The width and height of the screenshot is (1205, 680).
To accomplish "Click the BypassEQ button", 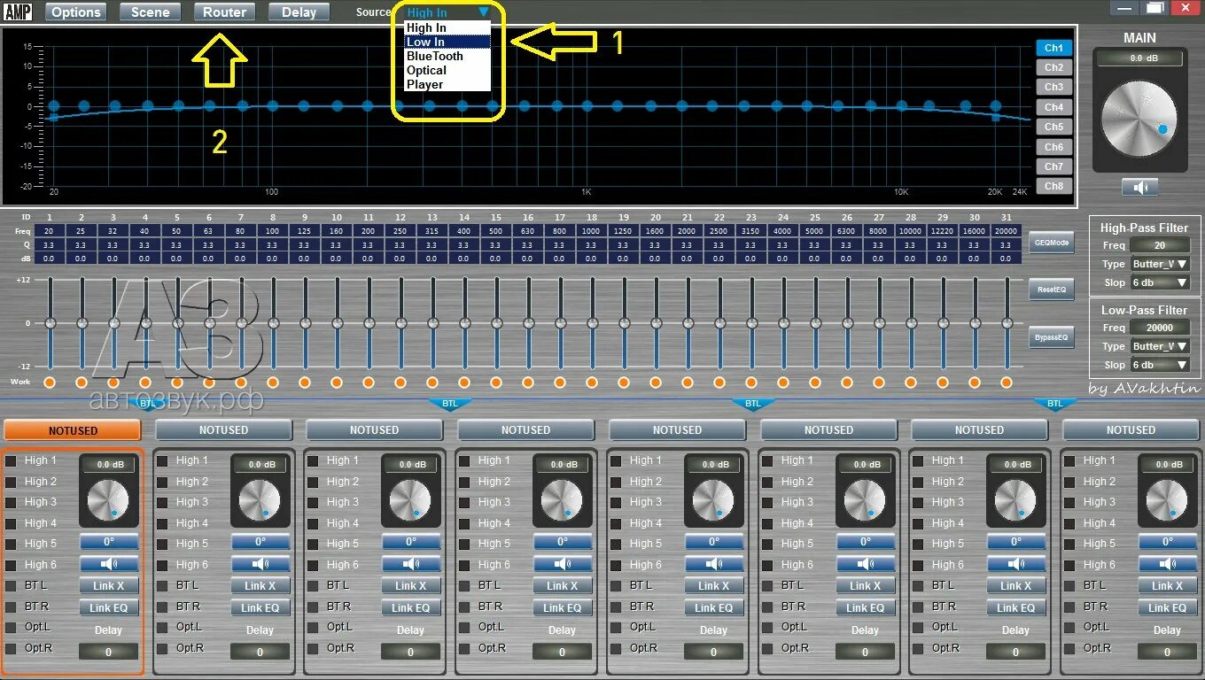I will 1051,336.
